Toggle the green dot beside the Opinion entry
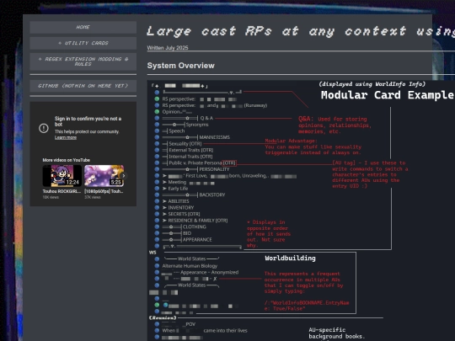 coord(157,112)
